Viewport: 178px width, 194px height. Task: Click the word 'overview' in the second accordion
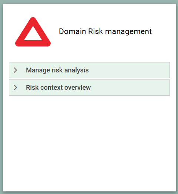[78, 88]
